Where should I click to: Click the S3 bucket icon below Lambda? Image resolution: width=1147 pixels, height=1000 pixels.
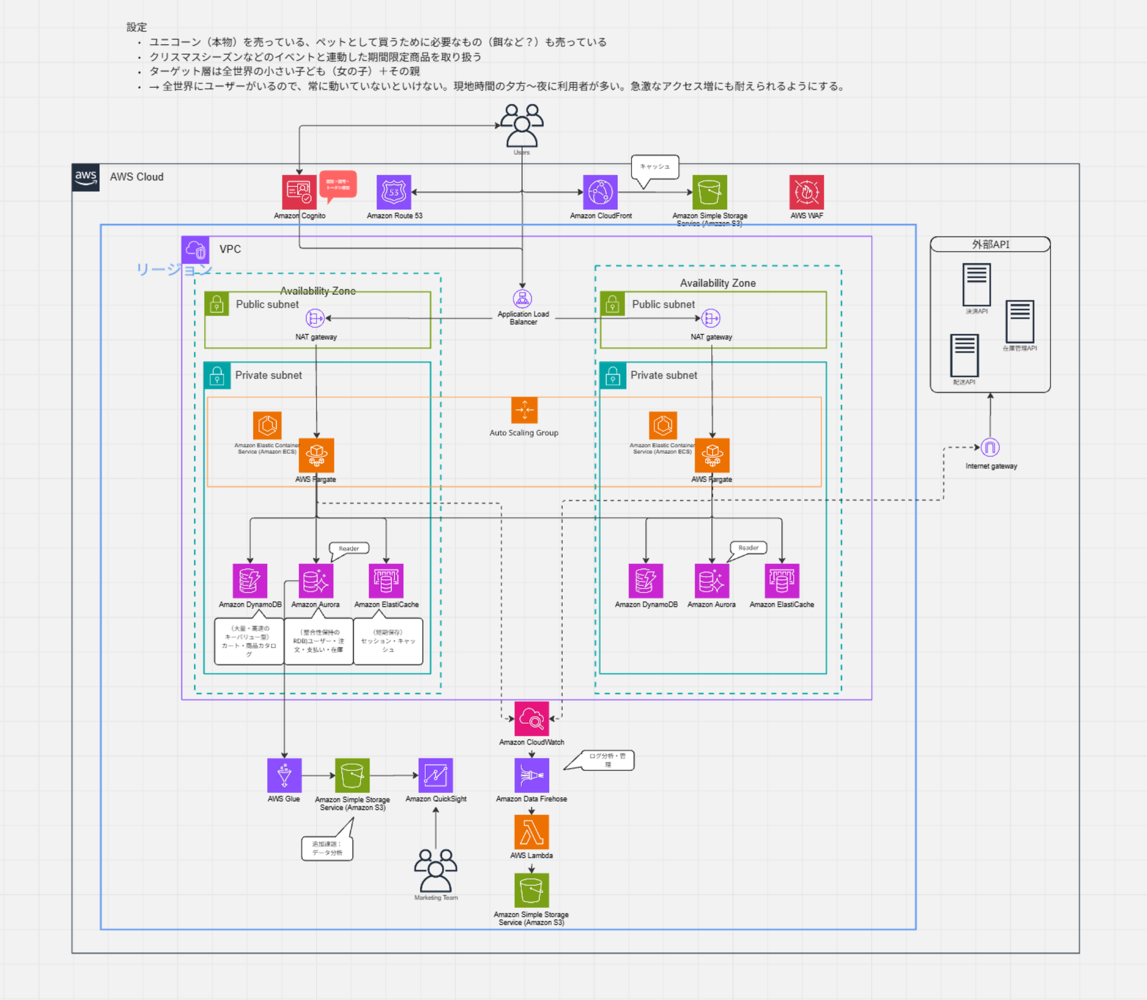[532, 891]
